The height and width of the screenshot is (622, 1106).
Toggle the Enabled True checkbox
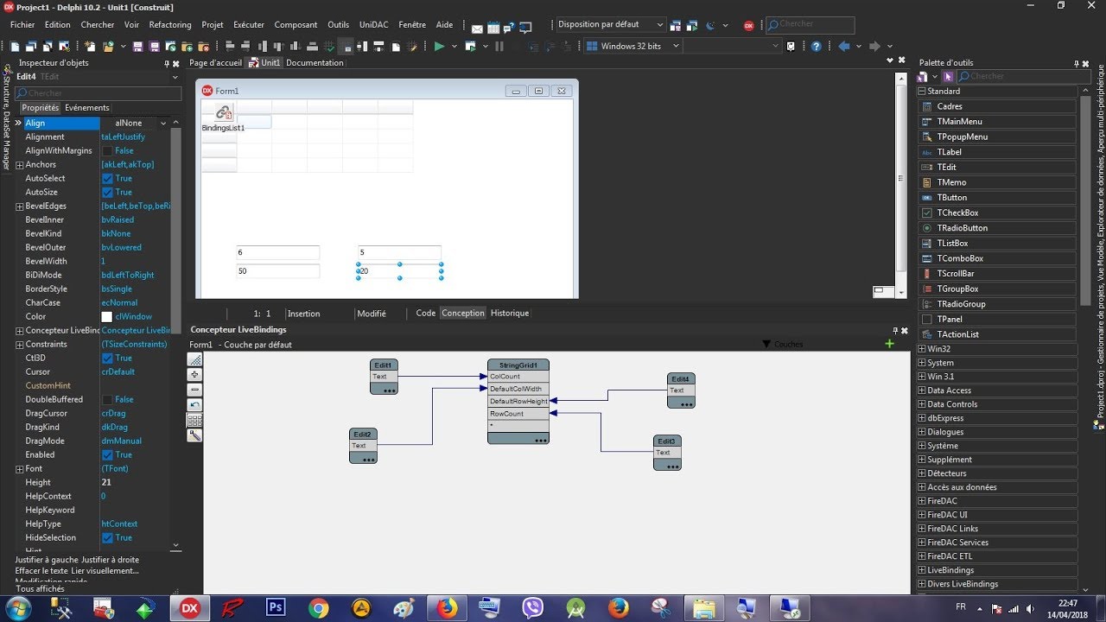click(x=107, y=455)
